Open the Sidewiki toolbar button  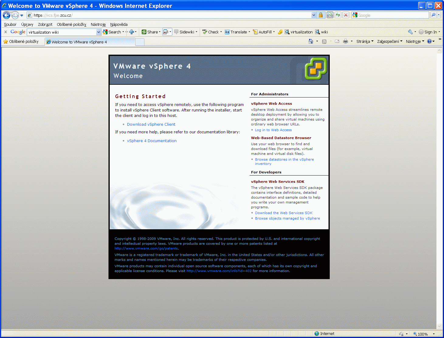point(185,32)
